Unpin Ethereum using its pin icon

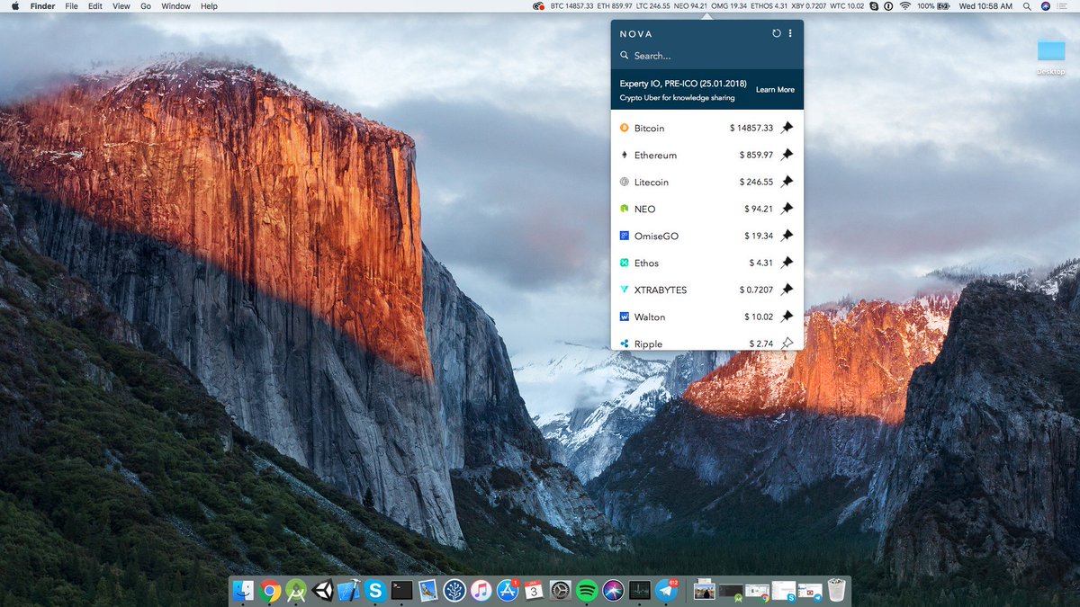[x=787, y=155]
